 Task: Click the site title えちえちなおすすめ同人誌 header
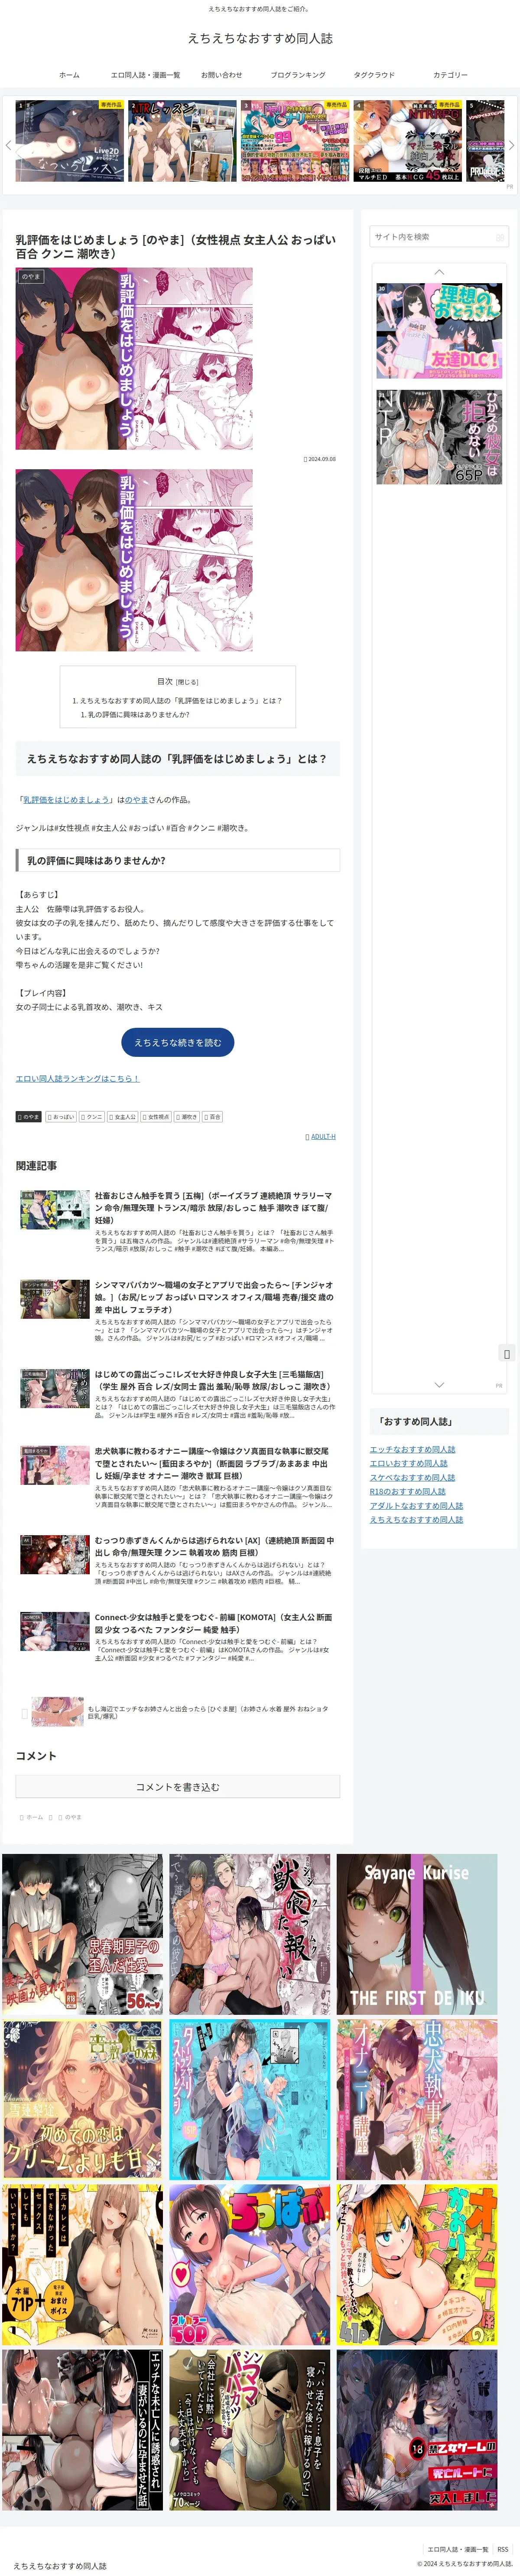click(x=260, y=38)
